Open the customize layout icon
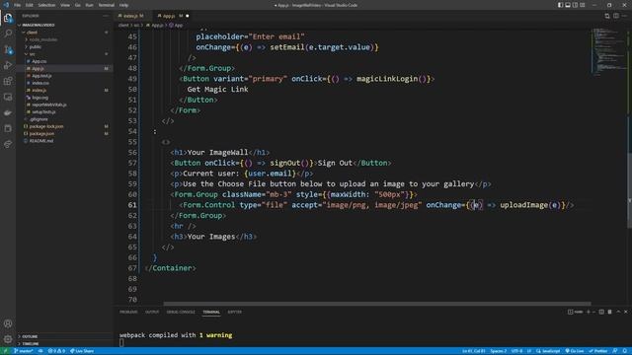This screenshot has height=355, width=632. 583,5
